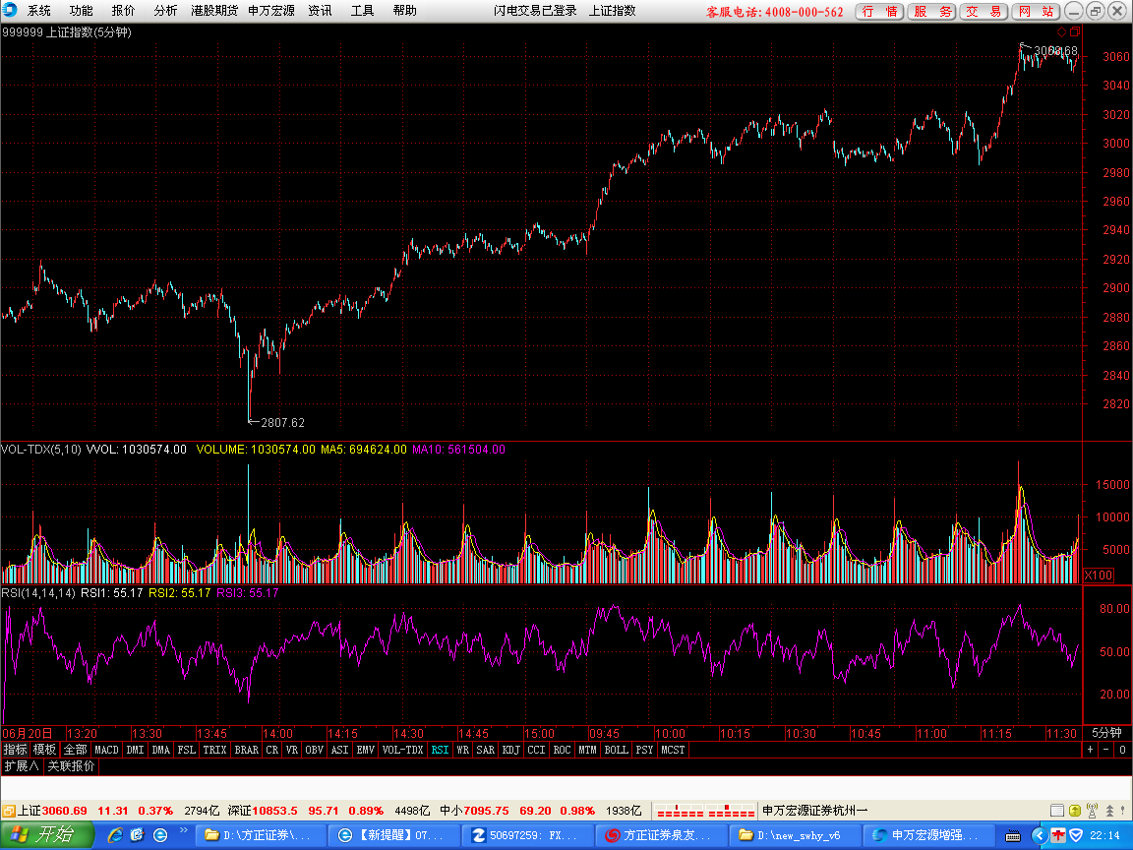Select the 指标 tab

(x=15, y=750)
